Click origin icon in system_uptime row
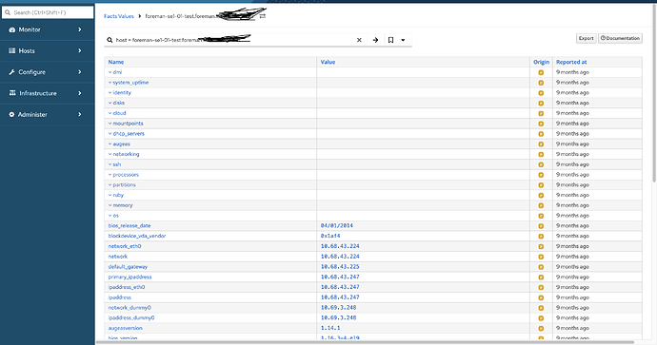Viewport: 657px width, 345px height. [541, 83]
